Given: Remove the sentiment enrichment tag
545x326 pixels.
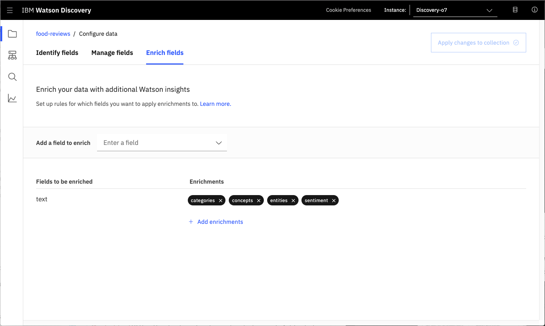Looking at the screenshot, I should click(334, 201).
